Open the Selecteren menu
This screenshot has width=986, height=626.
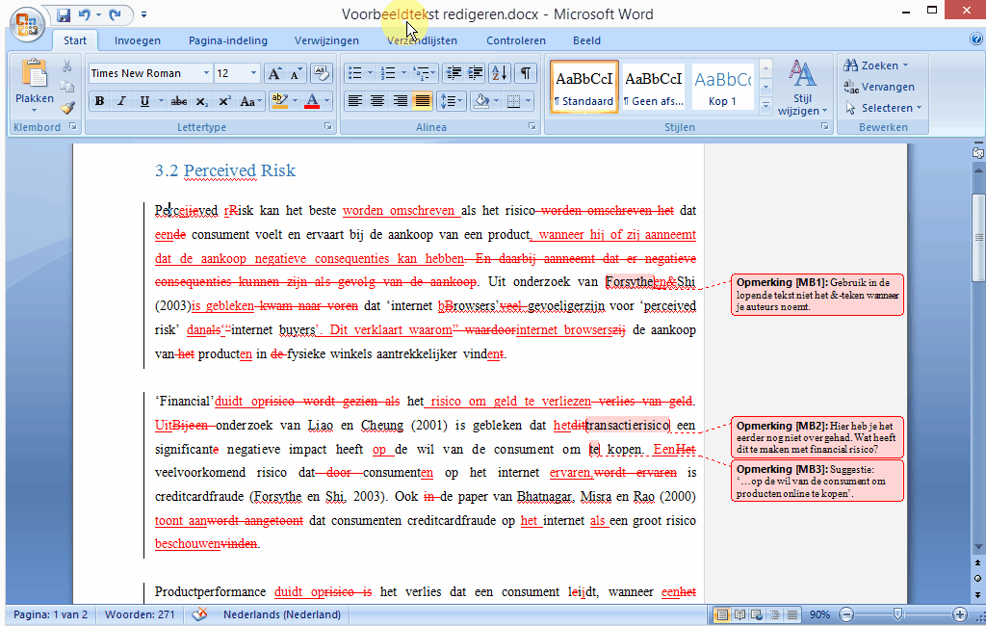click(883, 108)
